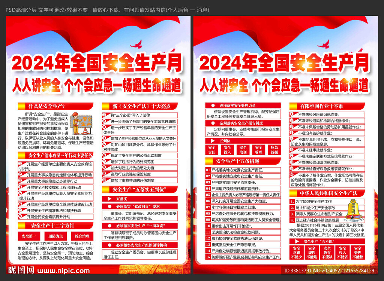The height and width of the screenshot is (281, 384).
Task: Click the red 安全培训 box
Action: 243,150
